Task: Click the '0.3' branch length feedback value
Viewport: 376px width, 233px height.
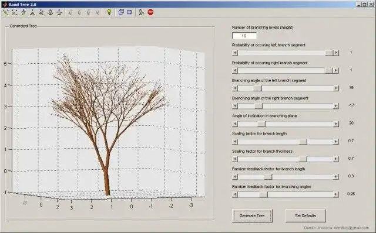Action: point(351,176)
